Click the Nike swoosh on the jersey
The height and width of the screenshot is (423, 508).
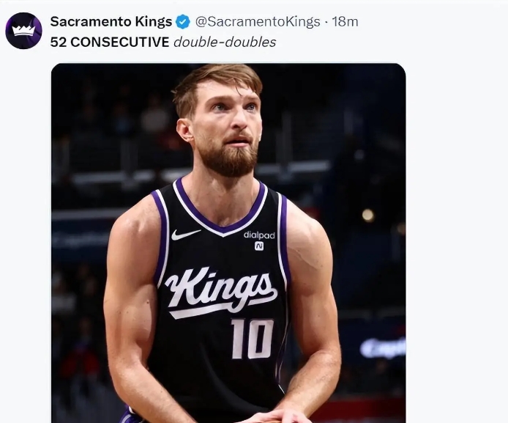point(185,235)
